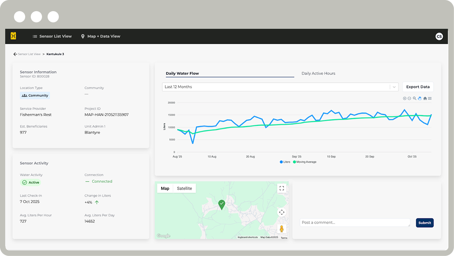The image size is (454, 256).
Task: Select the magnifier selection zoom tool
Action: coord(414,98)
